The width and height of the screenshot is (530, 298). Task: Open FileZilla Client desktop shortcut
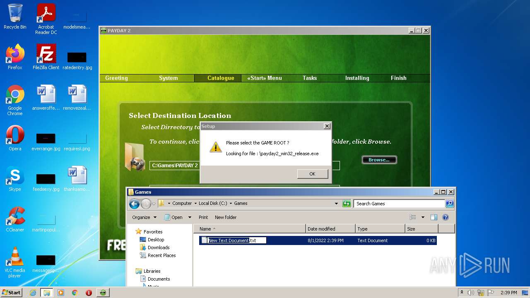coord(46,57)
